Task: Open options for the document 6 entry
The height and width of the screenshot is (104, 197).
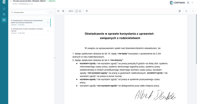Action: pos(48,23)
